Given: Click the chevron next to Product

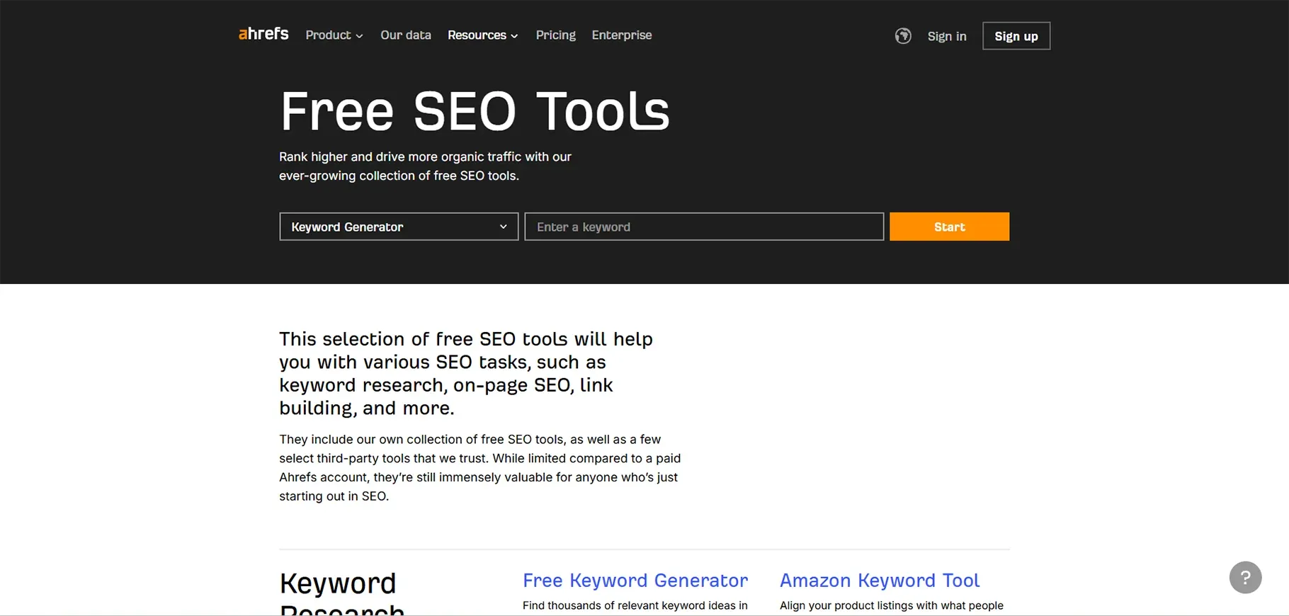Looking at the screenshot, I should click(x=360, y=36).
